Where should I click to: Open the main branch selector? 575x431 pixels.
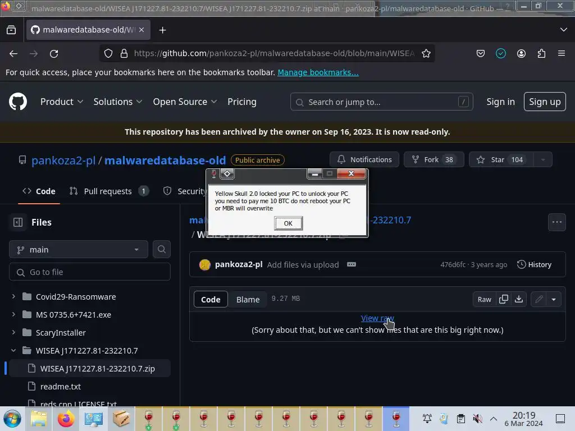[x=79, y=250]
